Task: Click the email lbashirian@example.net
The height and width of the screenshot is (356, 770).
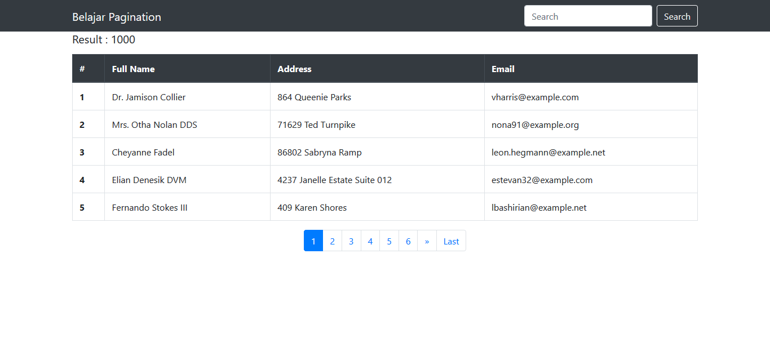Action: click(x=539, y=207)
